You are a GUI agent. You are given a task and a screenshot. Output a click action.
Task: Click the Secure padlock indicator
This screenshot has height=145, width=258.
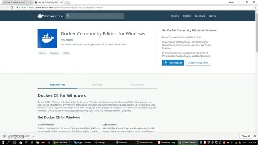click(x=21, y=8)
